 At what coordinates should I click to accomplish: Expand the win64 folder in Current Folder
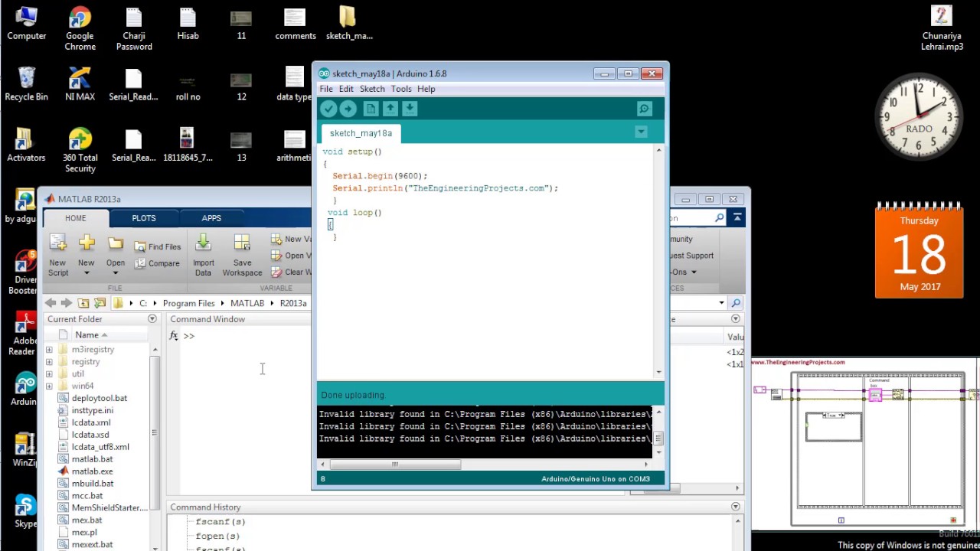49,386
